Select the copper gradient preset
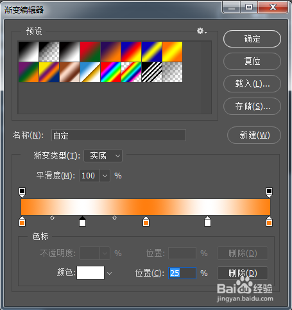 70,72
